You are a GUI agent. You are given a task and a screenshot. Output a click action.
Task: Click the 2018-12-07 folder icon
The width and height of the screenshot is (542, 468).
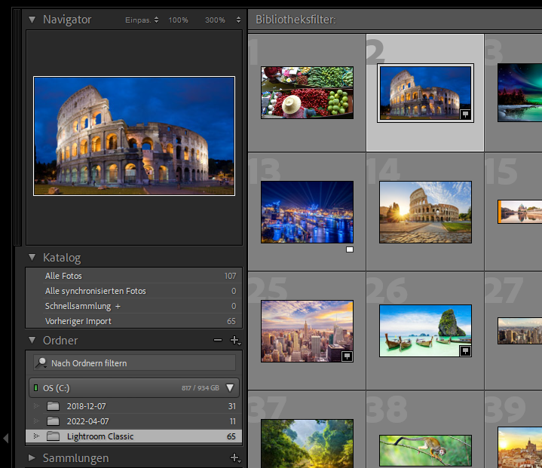point(53,405)
